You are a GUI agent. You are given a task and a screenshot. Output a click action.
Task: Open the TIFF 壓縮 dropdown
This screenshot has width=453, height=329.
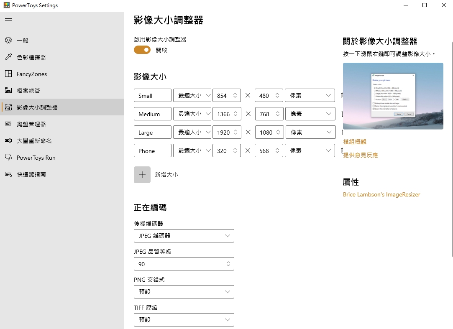tap(184, 320)
